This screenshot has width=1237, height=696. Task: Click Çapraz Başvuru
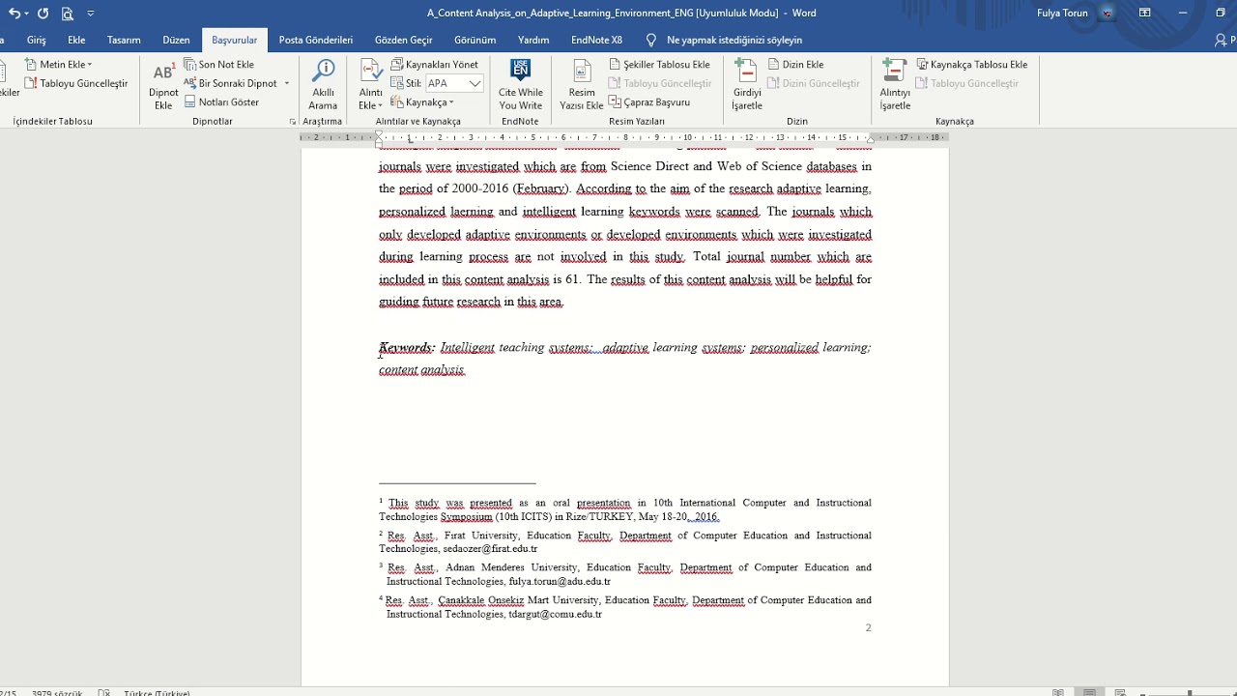coord(649,101)
